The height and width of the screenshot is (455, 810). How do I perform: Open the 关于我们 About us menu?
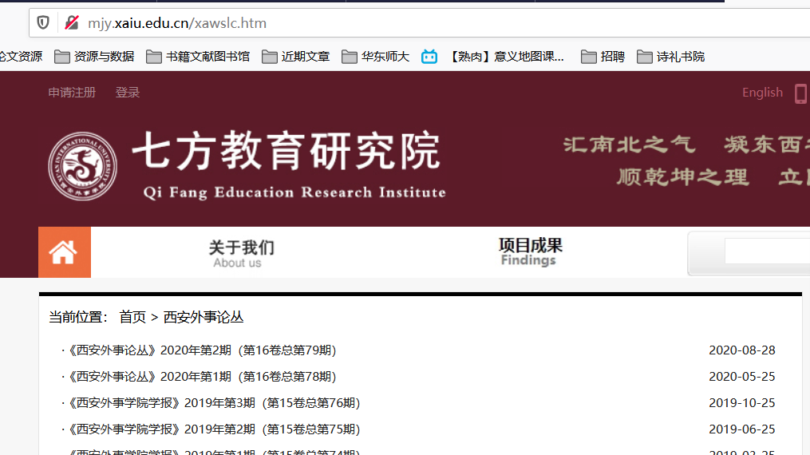(x=241, y=254)
